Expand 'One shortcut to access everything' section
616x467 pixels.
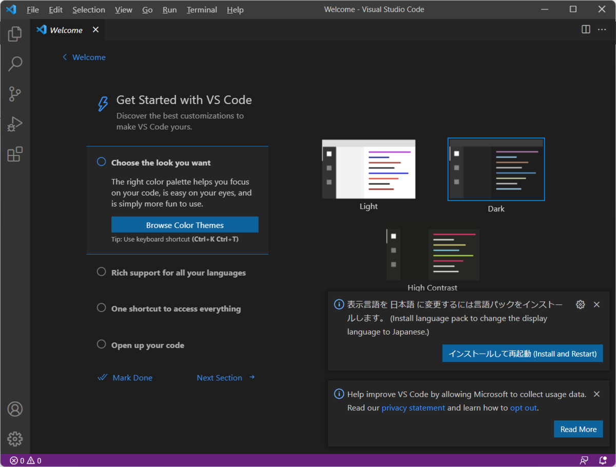click(x=176, y=309)
